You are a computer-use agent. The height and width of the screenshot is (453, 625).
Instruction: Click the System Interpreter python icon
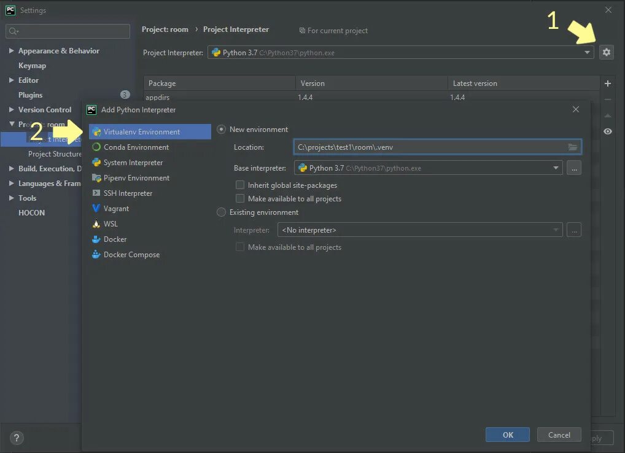(x=96, y=162)
